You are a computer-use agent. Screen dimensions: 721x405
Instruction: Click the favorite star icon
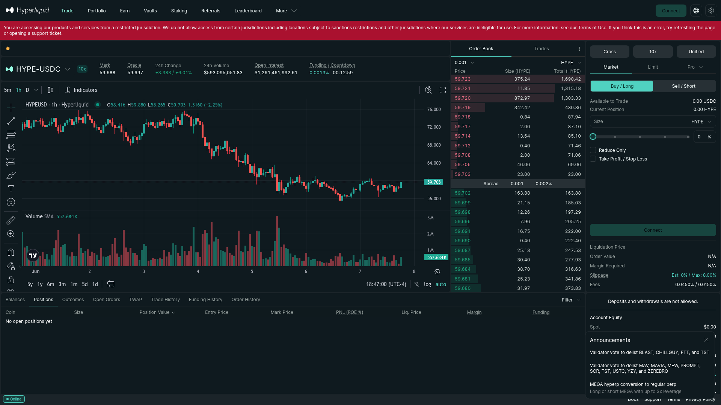click(8, 48)
